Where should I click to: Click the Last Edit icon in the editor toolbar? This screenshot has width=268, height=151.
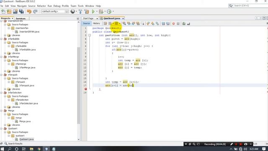pyautogui.click(x=105, y=23)
